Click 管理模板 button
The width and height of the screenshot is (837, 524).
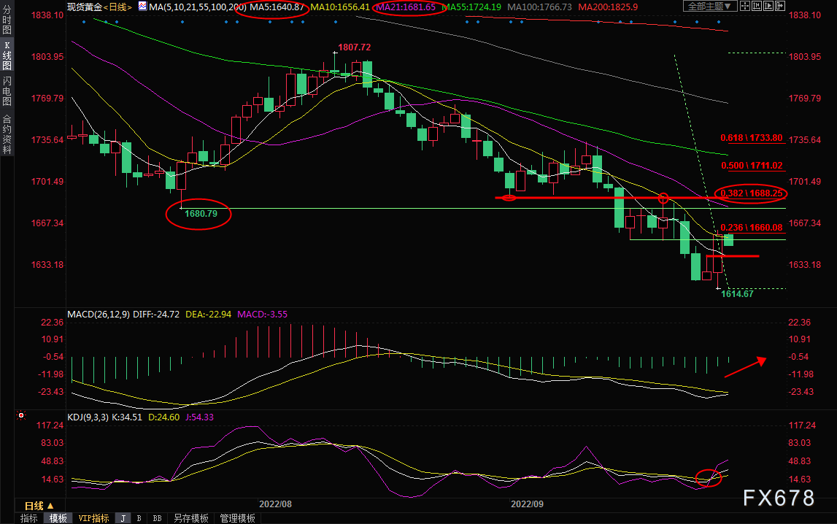tap(237, 518)
